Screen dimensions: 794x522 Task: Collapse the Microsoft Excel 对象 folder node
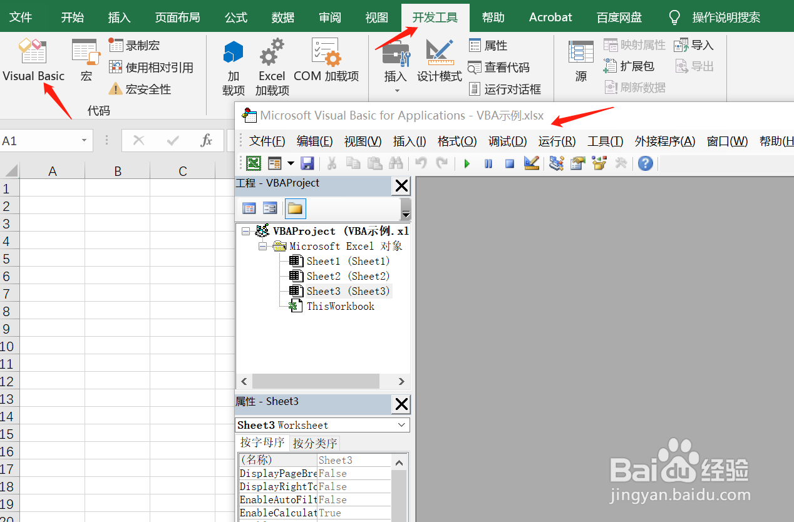[262, 246]
